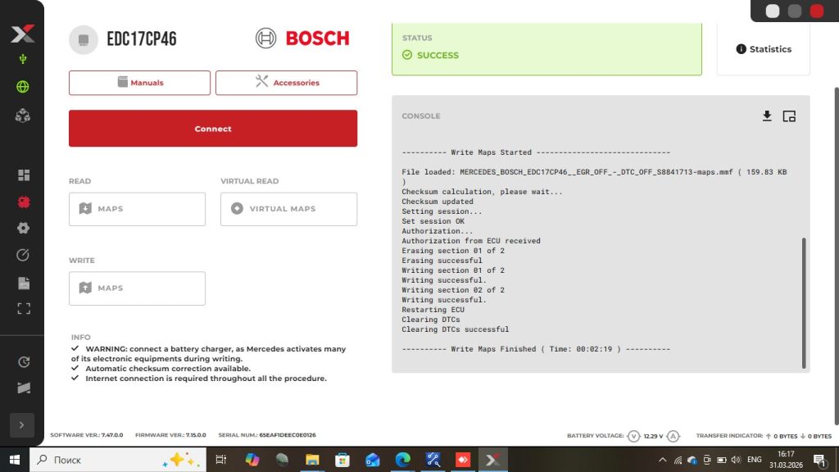Open notification center icon
Screen dimensions: 839x472
tap(819, 460)
